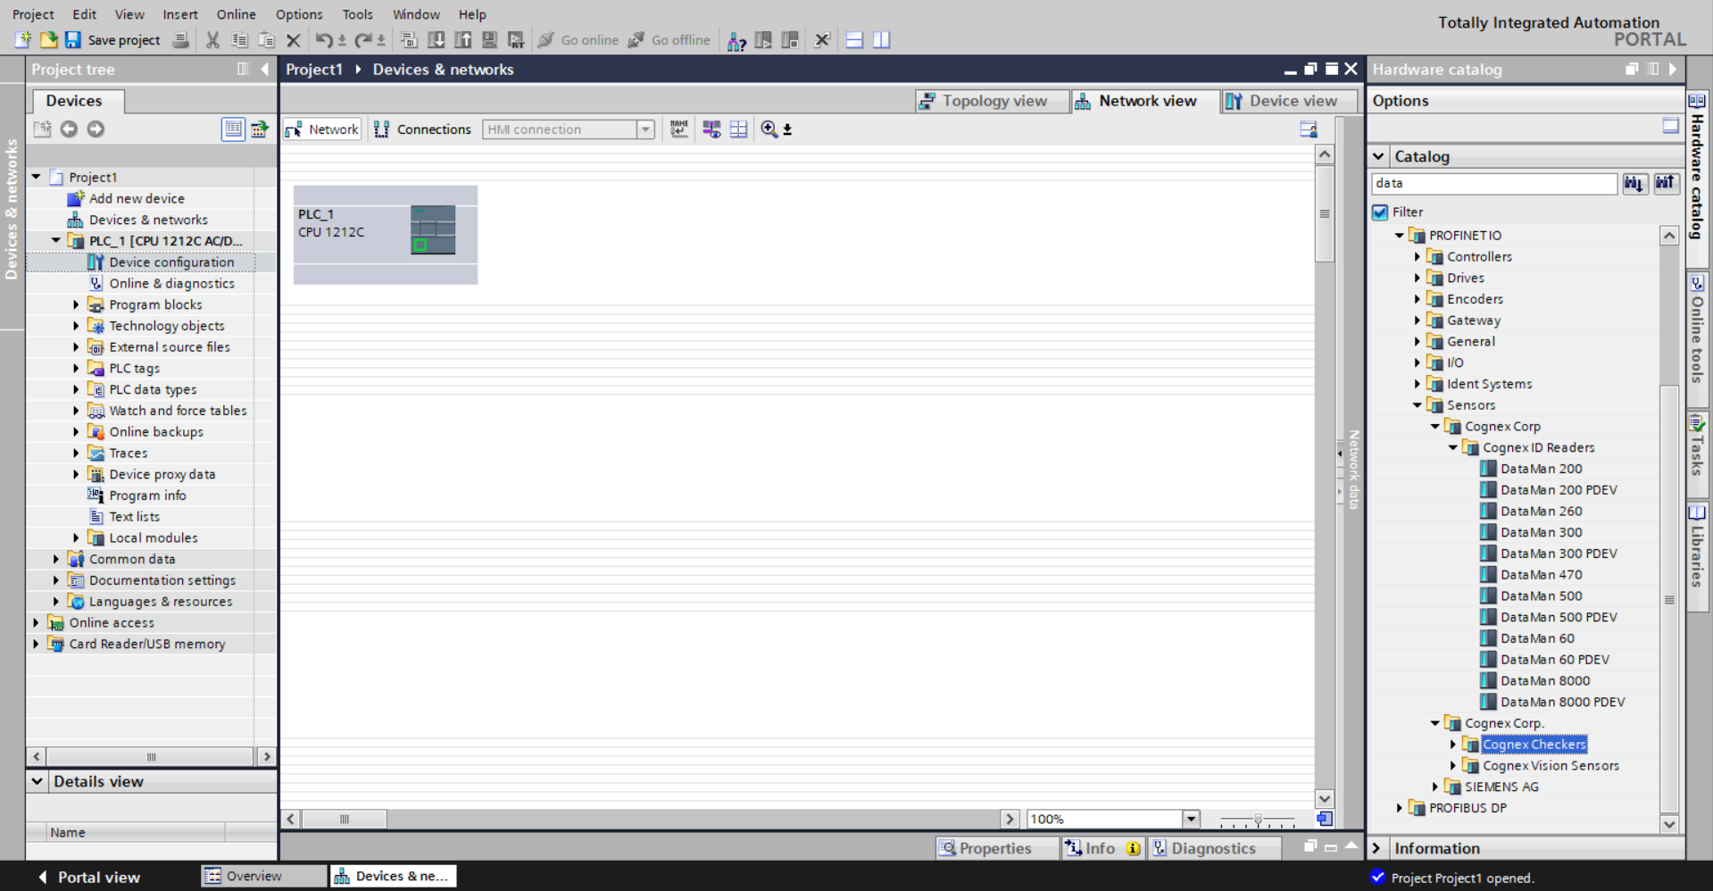Click the Portal view button

(88, 877)
